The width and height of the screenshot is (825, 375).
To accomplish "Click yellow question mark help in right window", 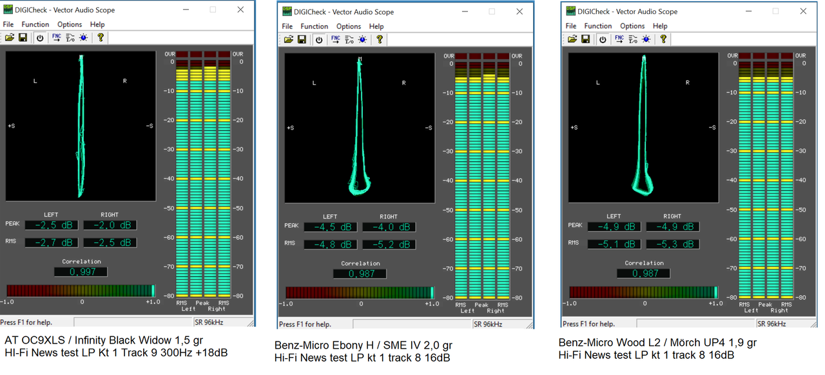I will coord(663,39).
